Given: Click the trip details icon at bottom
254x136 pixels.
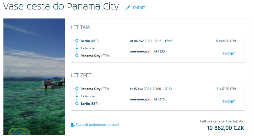Looking at the screenshot, I should [x=73, y=125].
